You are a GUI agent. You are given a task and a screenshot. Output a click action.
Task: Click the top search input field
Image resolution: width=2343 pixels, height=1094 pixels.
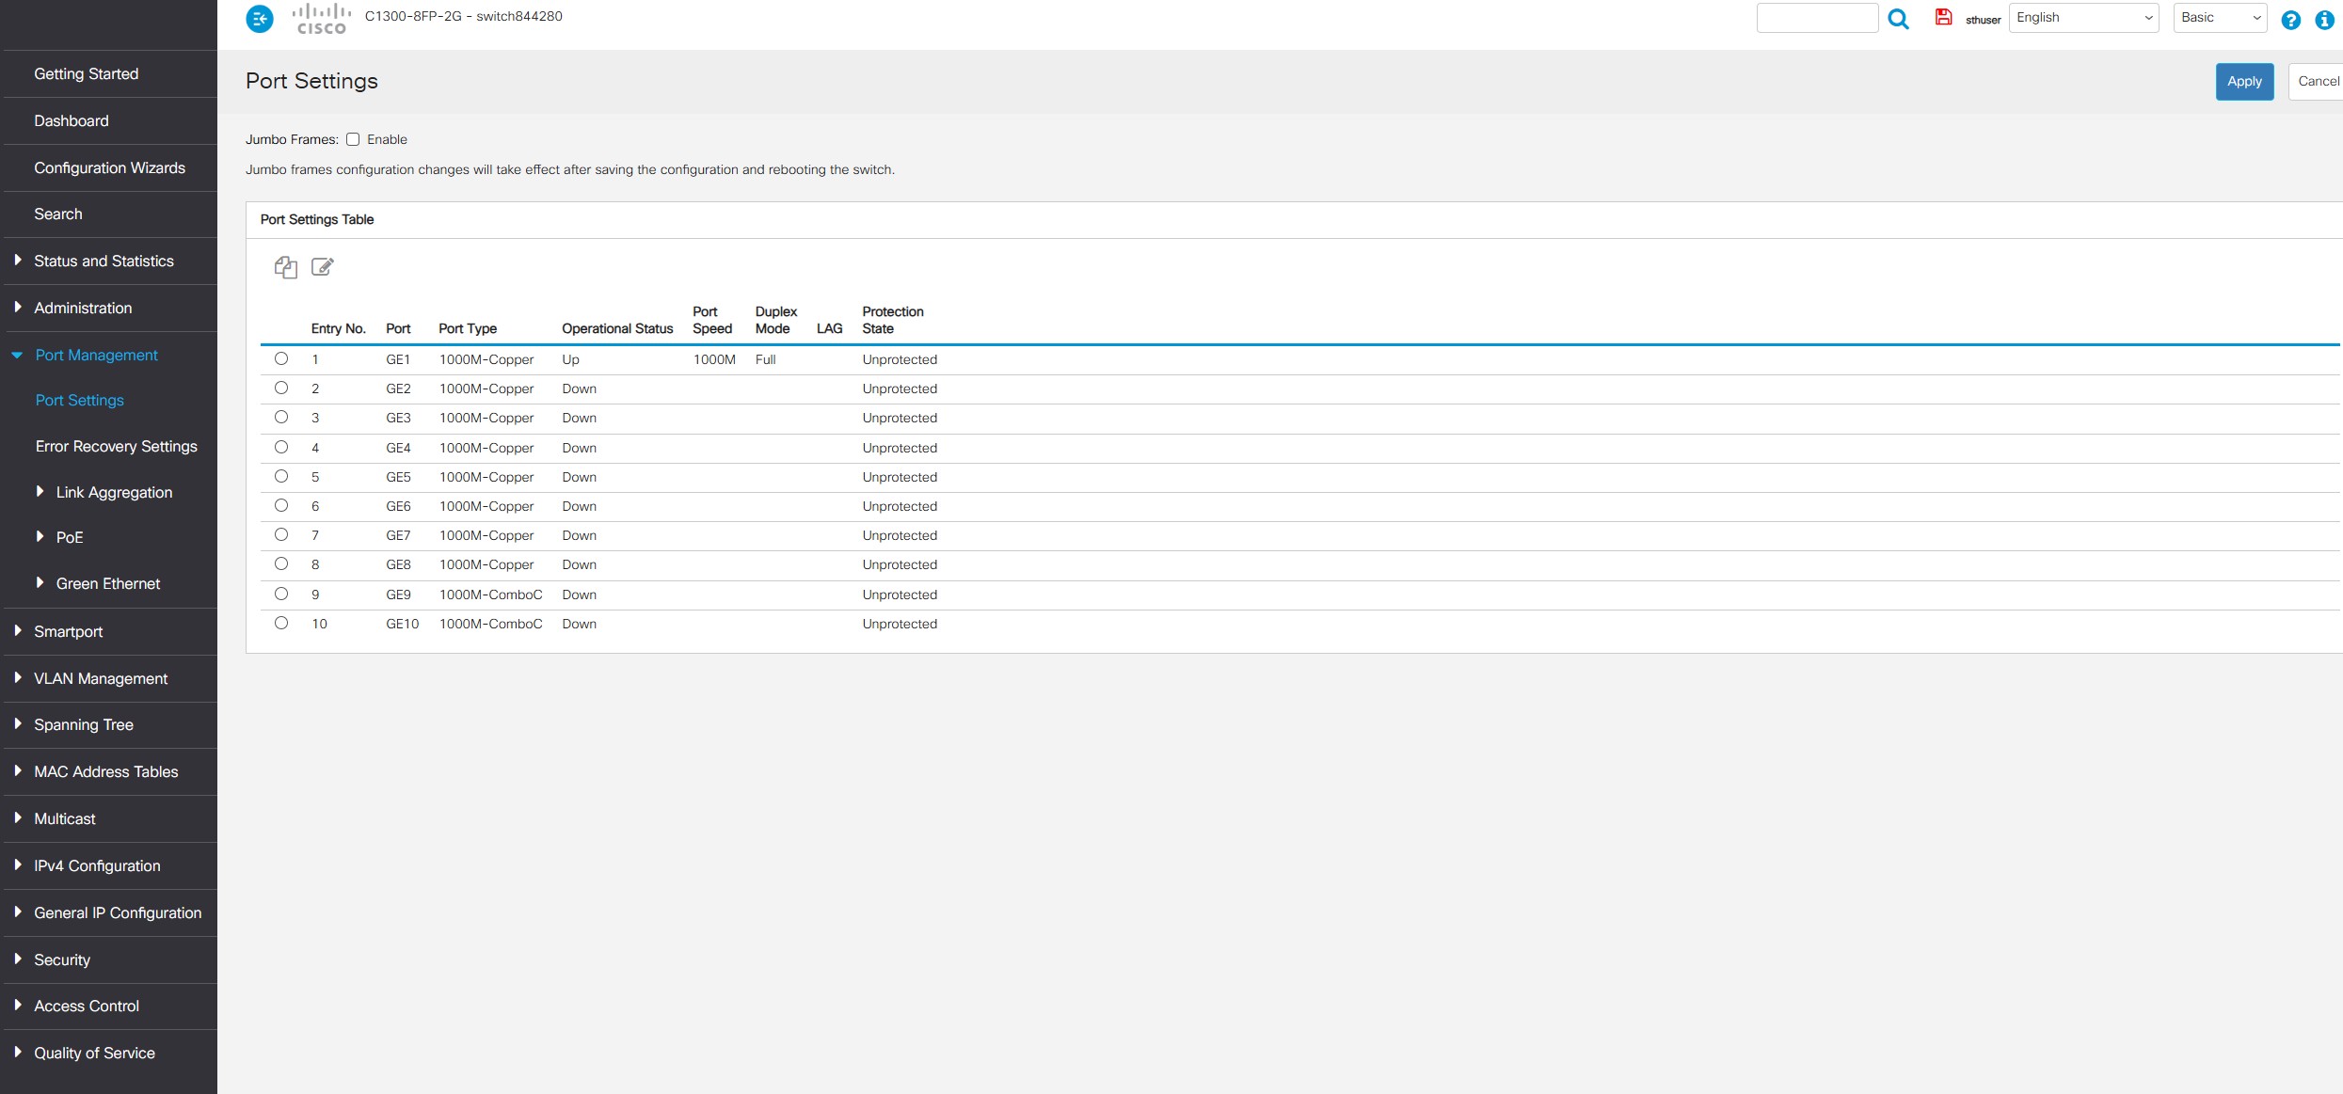coord(1816,18)
